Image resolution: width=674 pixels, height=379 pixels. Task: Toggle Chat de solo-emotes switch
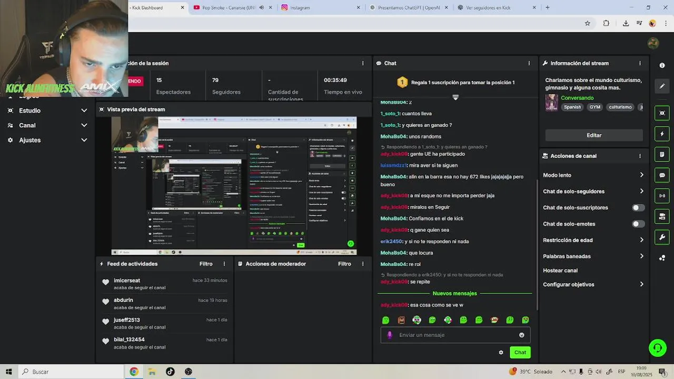coord(638,224)
